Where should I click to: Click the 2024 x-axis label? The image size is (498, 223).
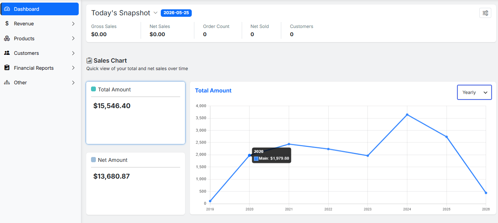coord(407,209)
